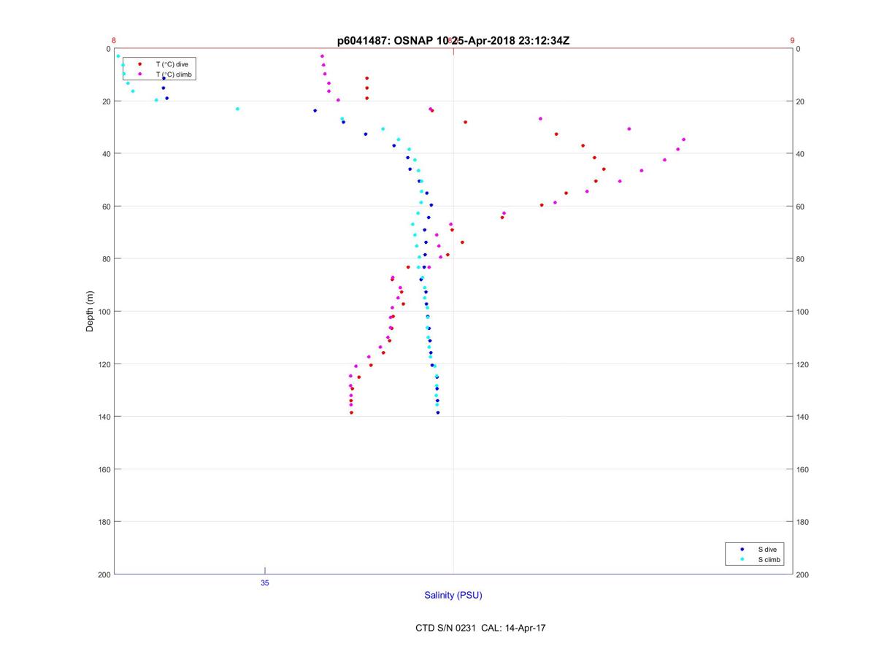Select the 'S dive' legend label
The height and width of the screenshot is (646, 876).
767,549
